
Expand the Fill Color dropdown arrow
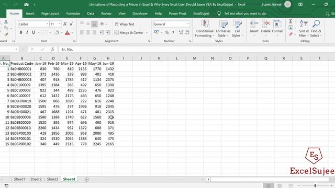62,32
